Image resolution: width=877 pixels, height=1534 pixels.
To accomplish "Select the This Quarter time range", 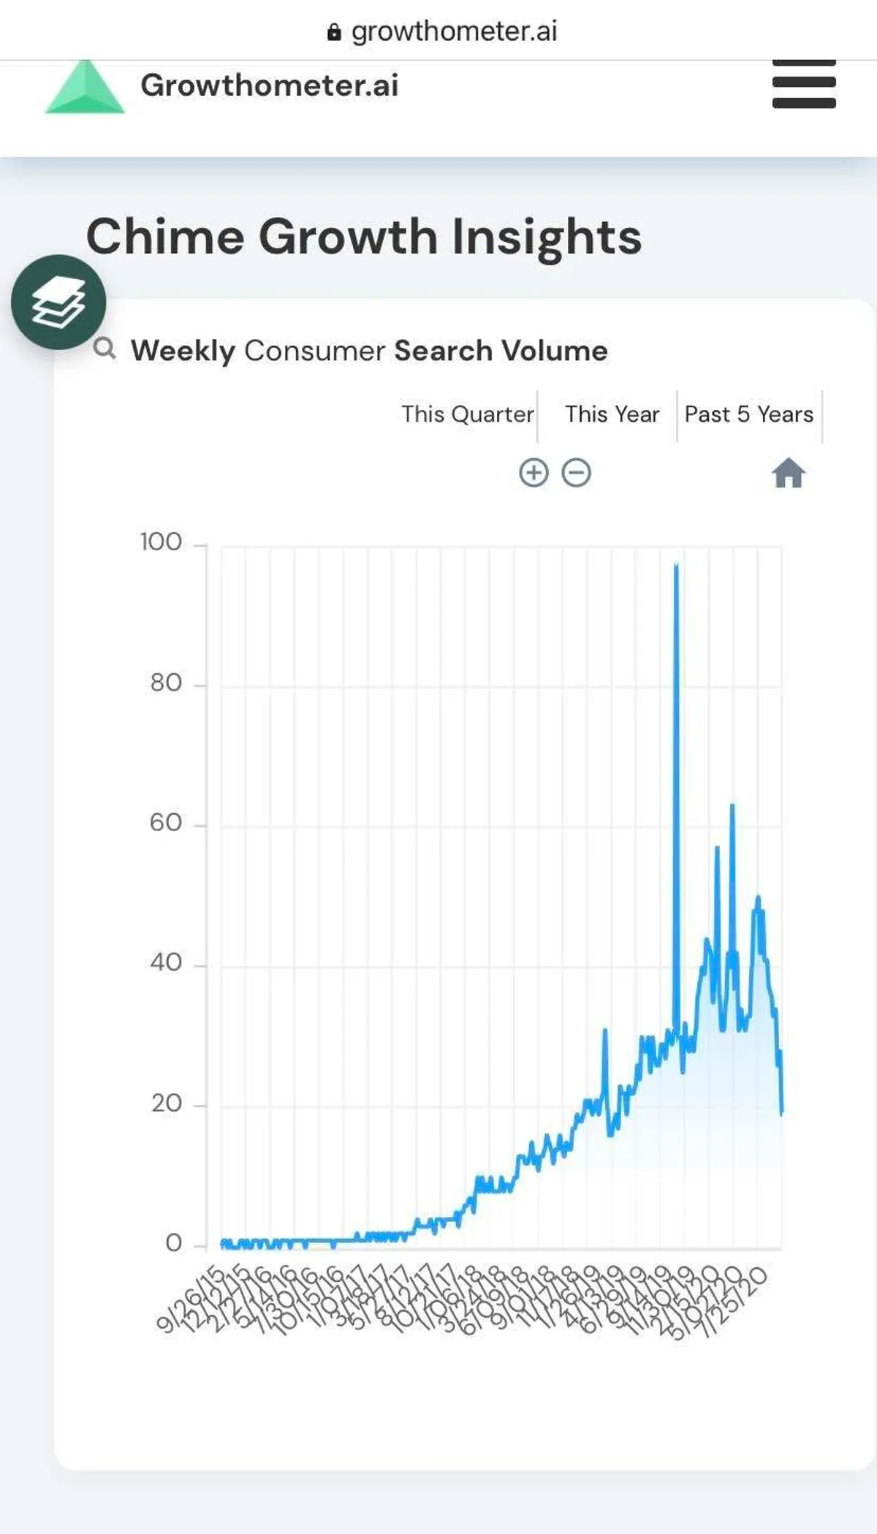I will click(468, 414).
